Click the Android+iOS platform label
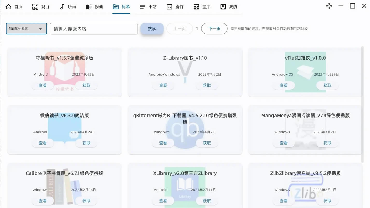Image resolution: width=370 pixels, height=208 pixels. pyautogui.click(x=282, y=74)
